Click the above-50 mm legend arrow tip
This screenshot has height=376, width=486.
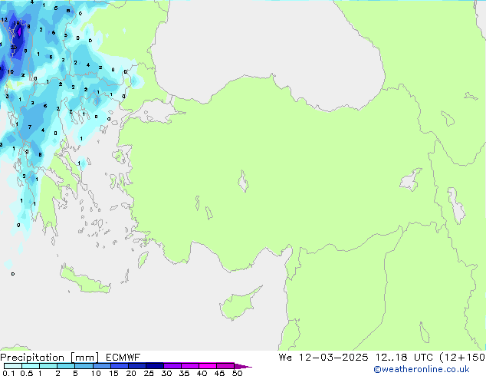243,366
